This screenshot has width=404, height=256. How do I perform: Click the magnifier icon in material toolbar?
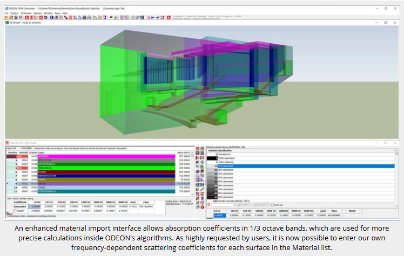[202, 189]
